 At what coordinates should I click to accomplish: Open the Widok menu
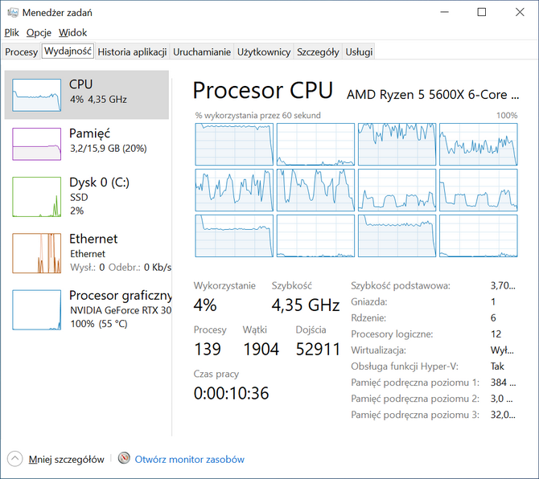pyautogui.click(x=73, y=33)
